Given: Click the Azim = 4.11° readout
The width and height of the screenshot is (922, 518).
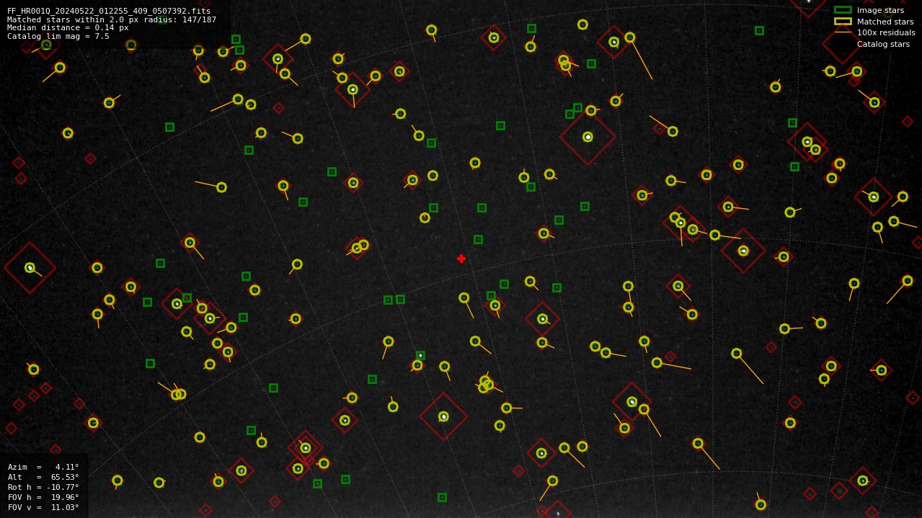Looking at the screenshot, I should tap(43, 467).
